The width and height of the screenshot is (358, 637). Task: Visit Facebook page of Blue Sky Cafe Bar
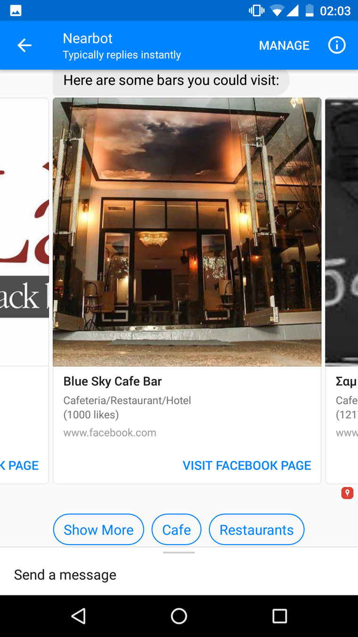pyautogui.click(x=247, y=465)
